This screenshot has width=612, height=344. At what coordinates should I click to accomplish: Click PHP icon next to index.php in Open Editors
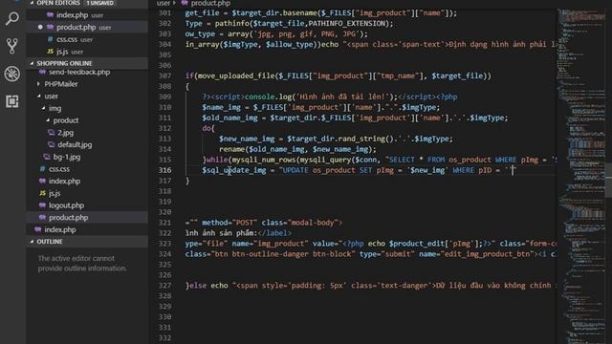click(50, 15)
